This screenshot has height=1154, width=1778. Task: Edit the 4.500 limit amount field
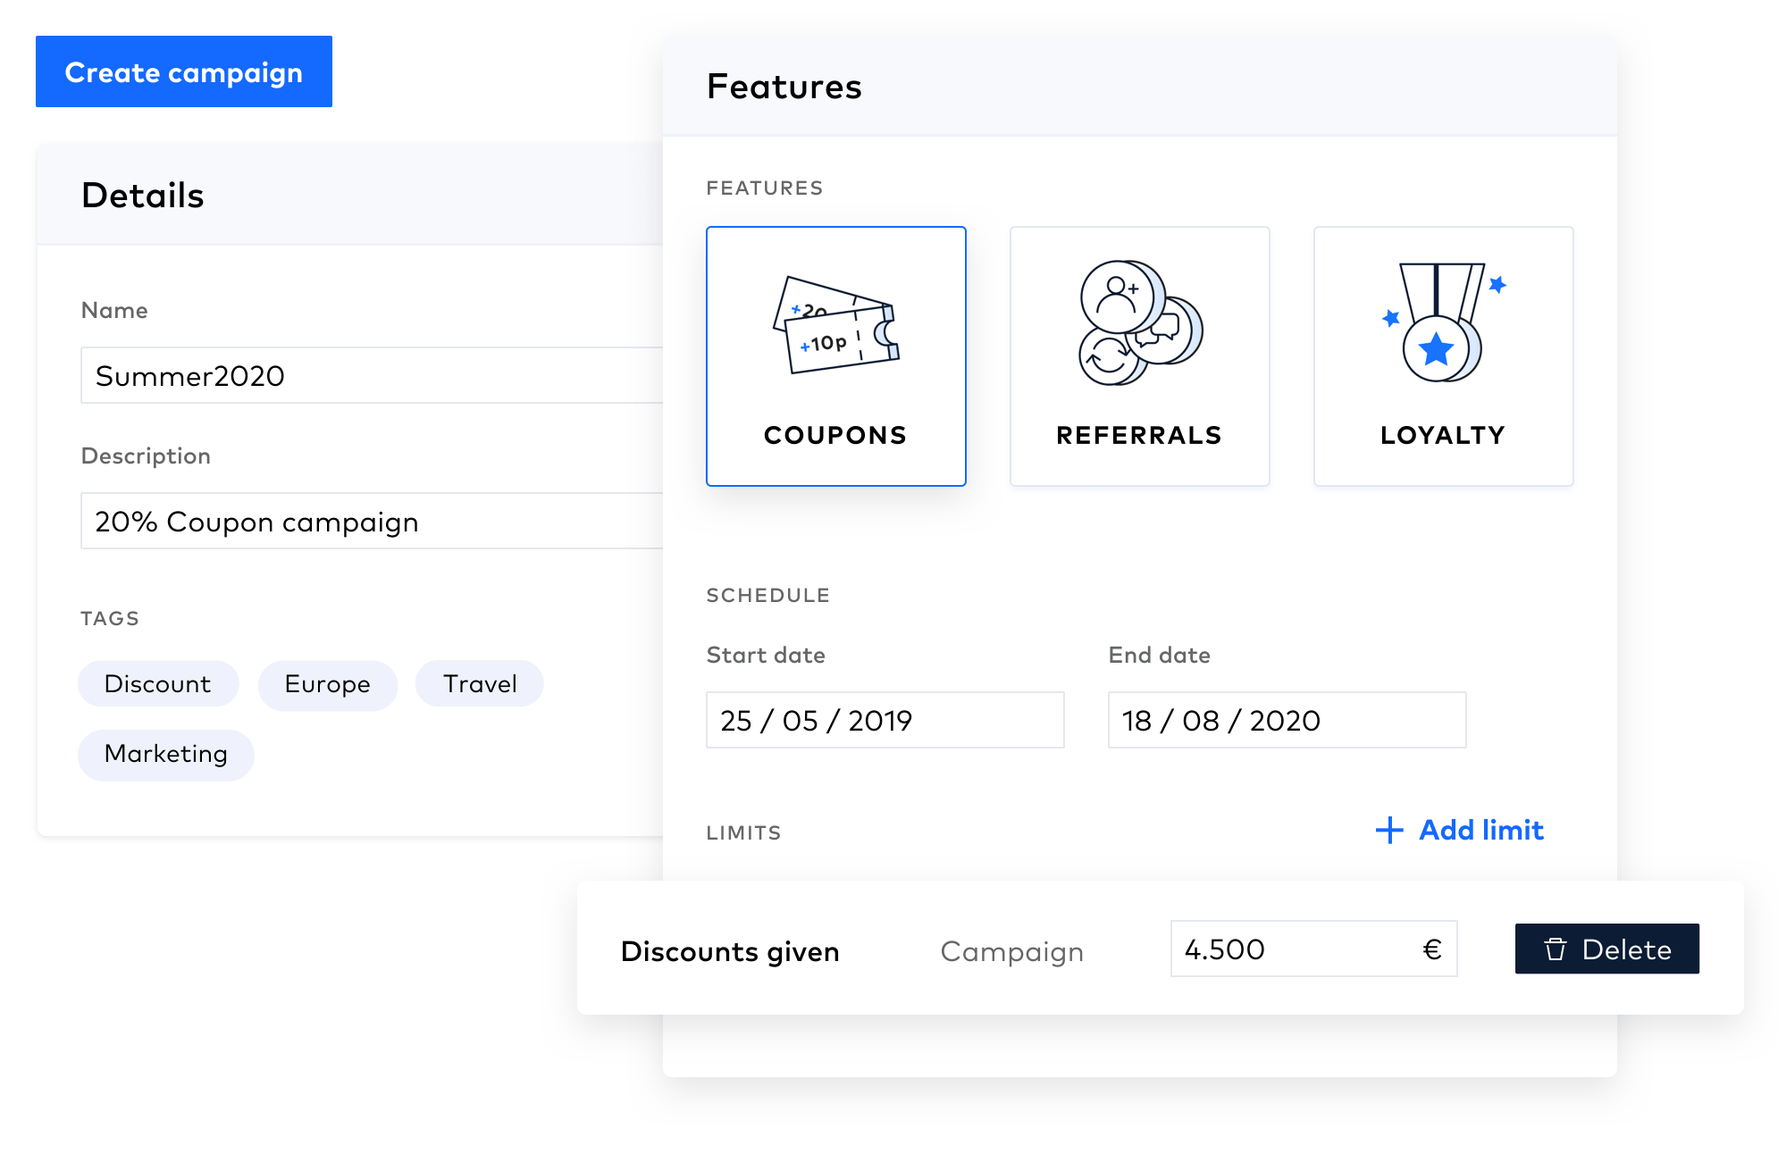coord(1313,949)
